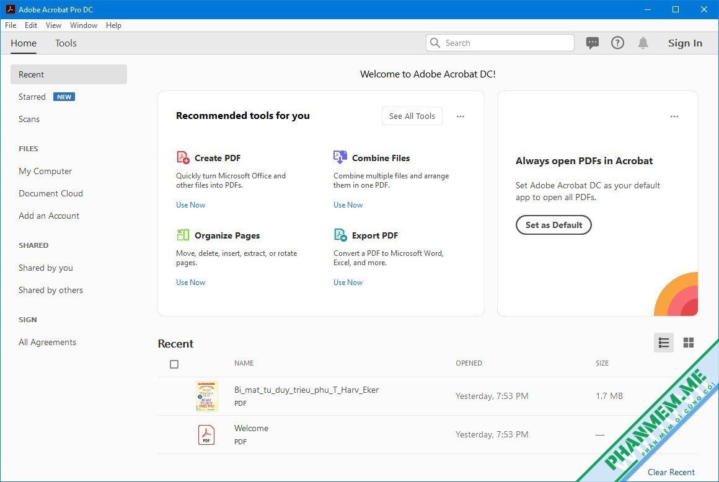Open the Window menu
Viewport: 719px width, 482px height.
coord(84,25)
